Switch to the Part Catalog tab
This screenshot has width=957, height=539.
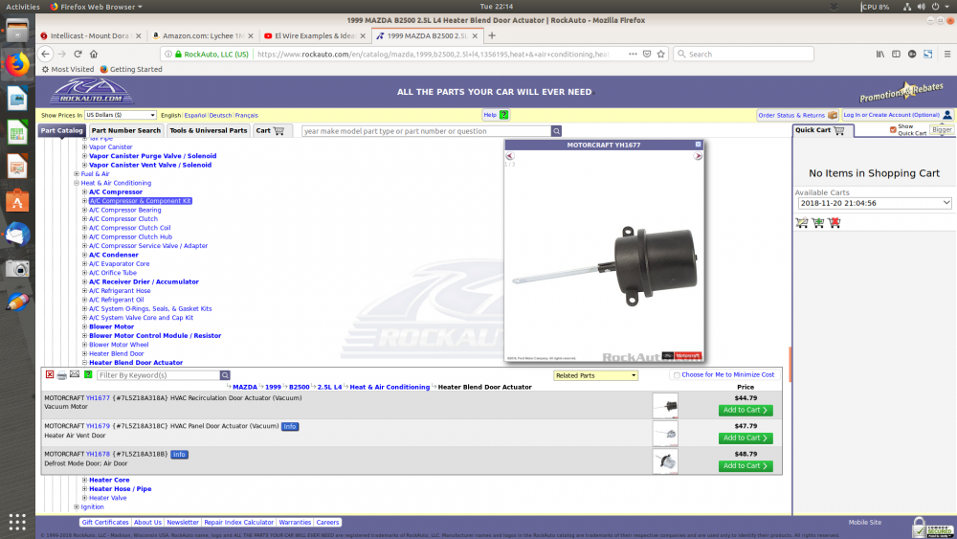(x=61, y=130)
